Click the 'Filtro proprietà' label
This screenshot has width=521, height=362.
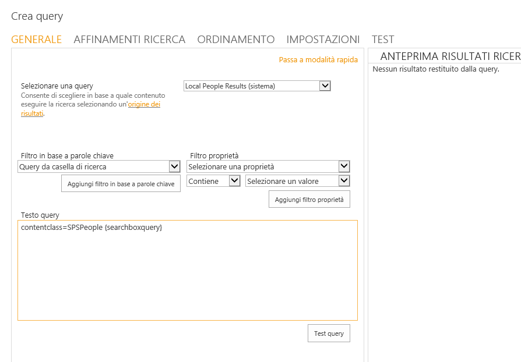coord(214,155)
